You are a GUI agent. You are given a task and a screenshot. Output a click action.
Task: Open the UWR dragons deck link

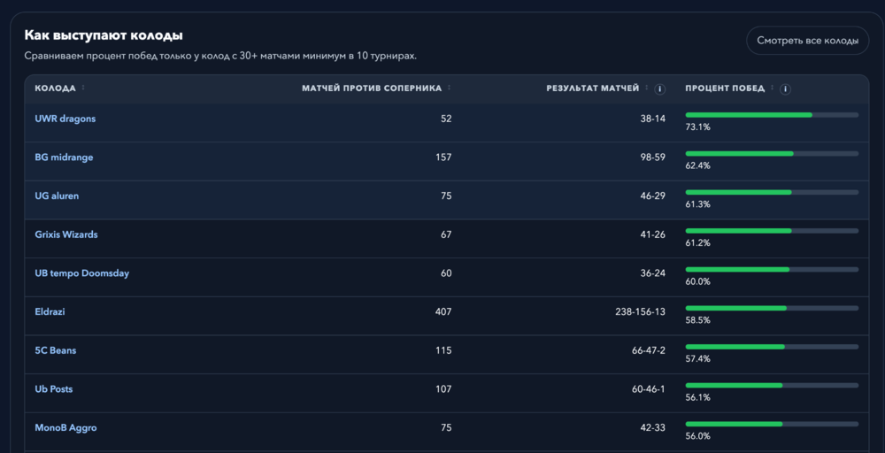point(65,119)
